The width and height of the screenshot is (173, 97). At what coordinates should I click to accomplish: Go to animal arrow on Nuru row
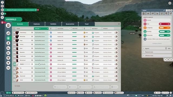coord(116,72)
